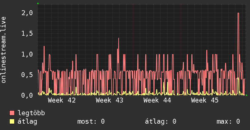Click the max: 0 statistic
Image resolution: width=250 pixels, height=130 pixels.
coord(228,122)
